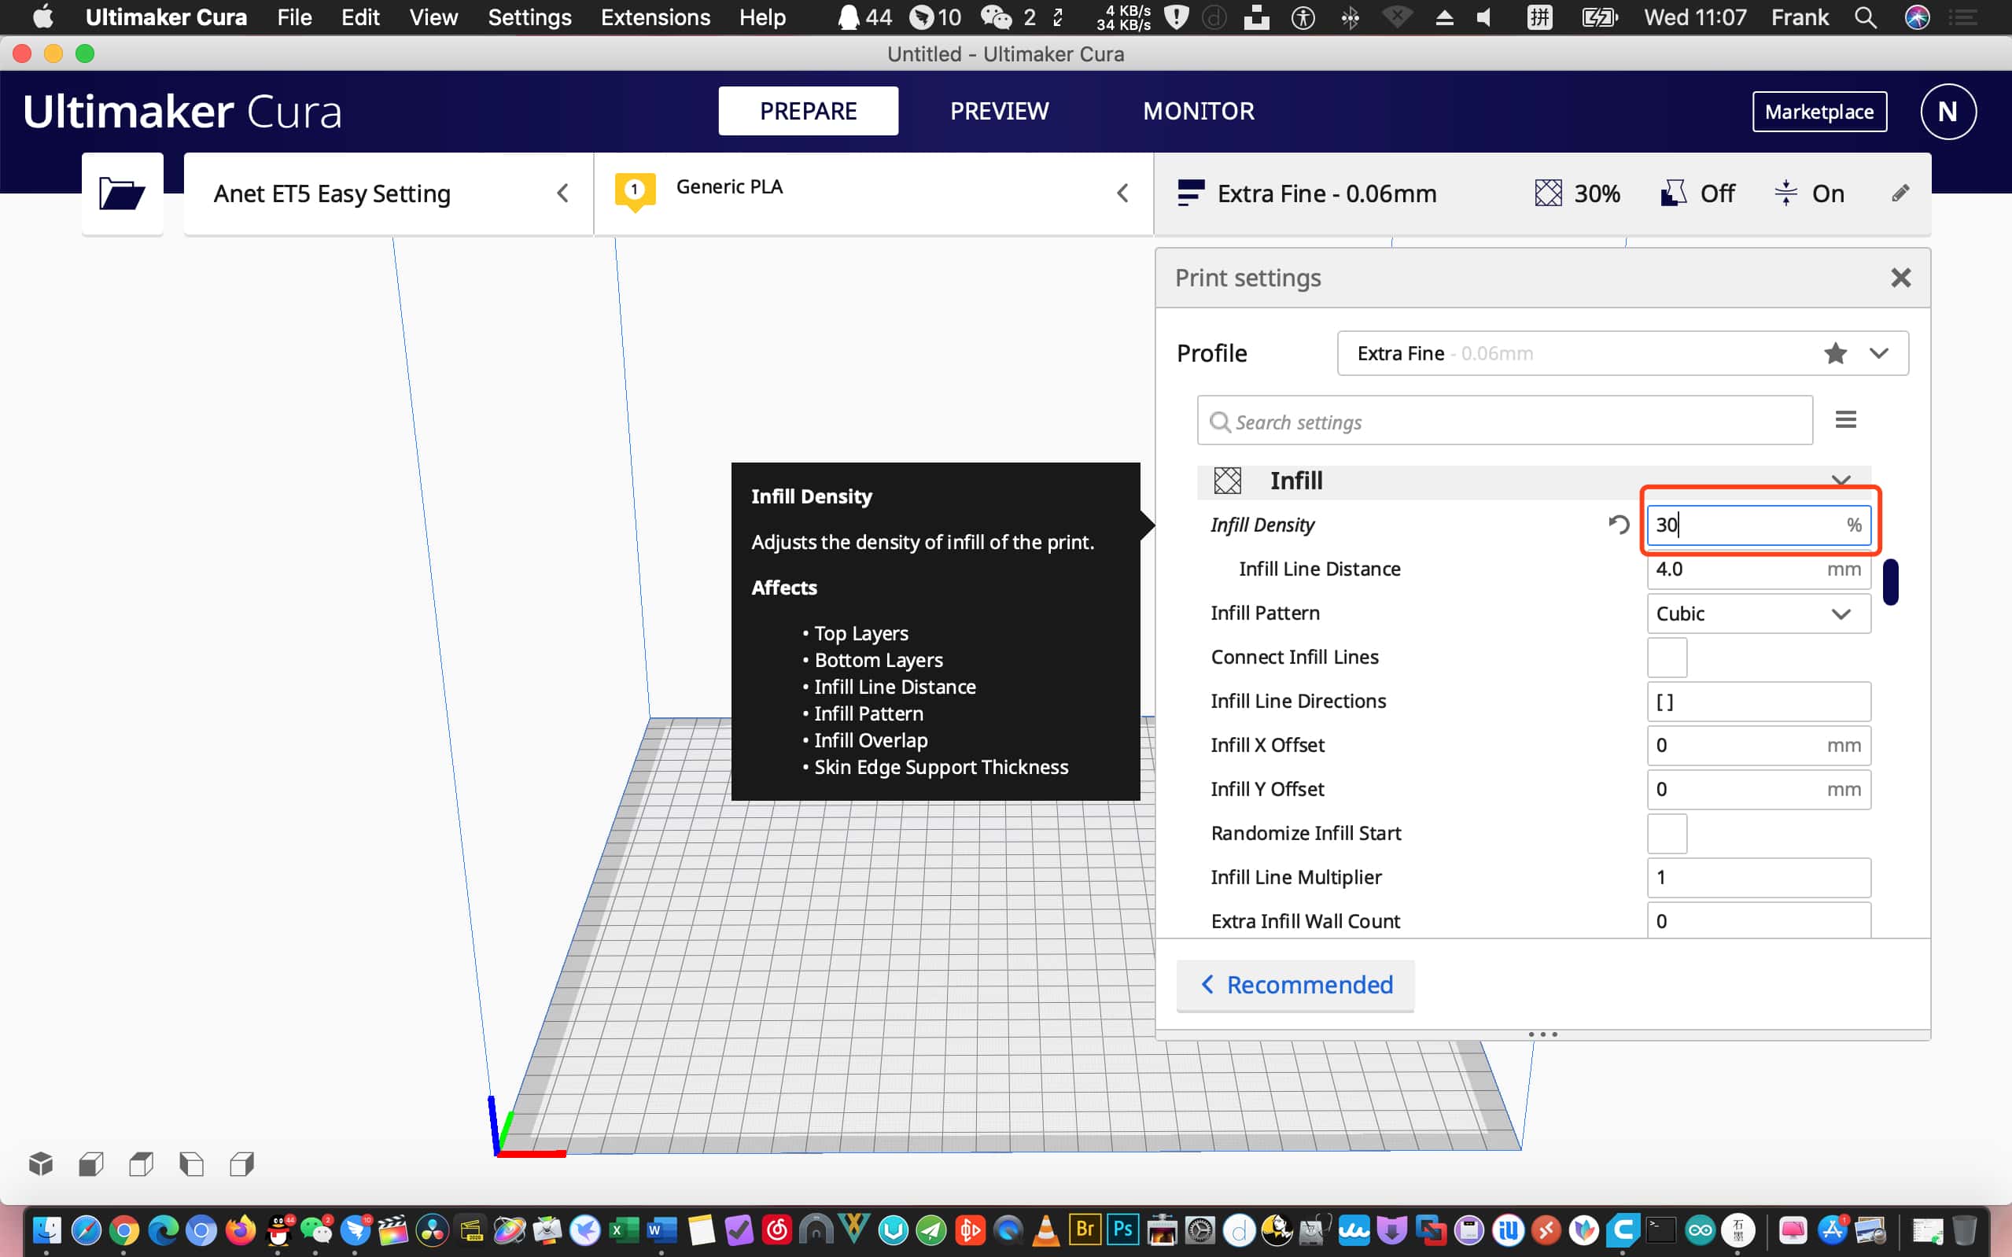Viewport: 2012px width, 1257px height.
Task: Select the left side view cube icon
Action: point(192,1164)
